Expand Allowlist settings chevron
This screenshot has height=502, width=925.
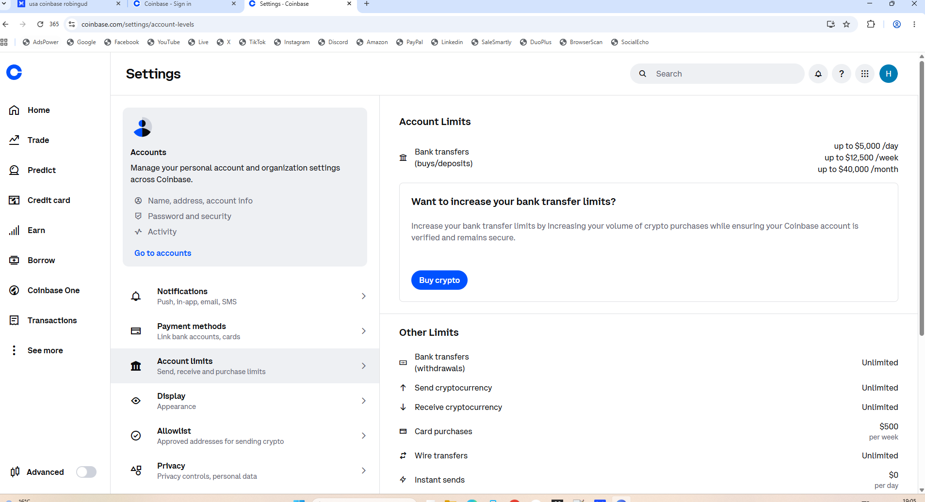coord(364,436)
